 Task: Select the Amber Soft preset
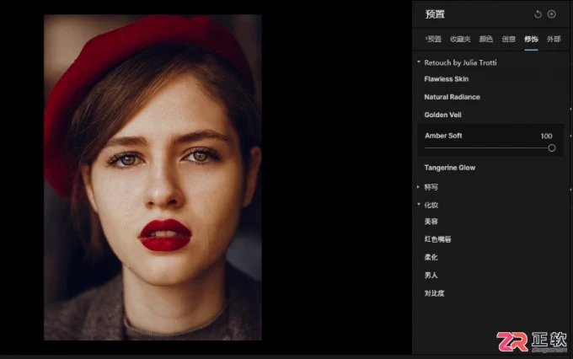coord(443,136)
